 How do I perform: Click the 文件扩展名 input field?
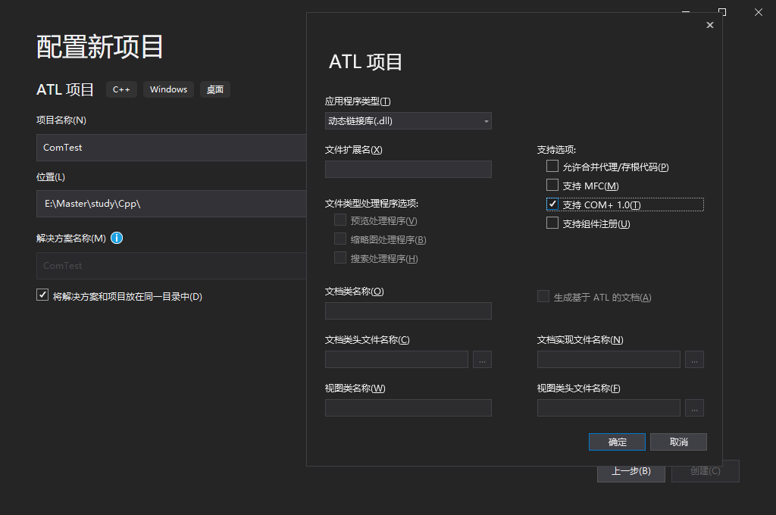click(x=408, y=170)
